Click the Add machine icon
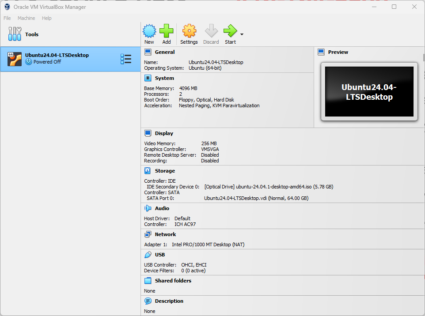Viewport: 425px width, 316px height. click(x=167, y=31)
